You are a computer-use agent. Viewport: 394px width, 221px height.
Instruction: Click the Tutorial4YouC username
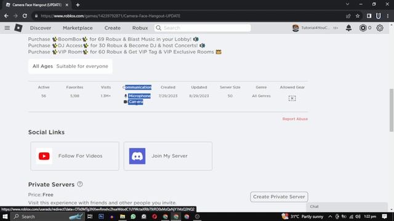pyautogui.click(x=315, y=28)
